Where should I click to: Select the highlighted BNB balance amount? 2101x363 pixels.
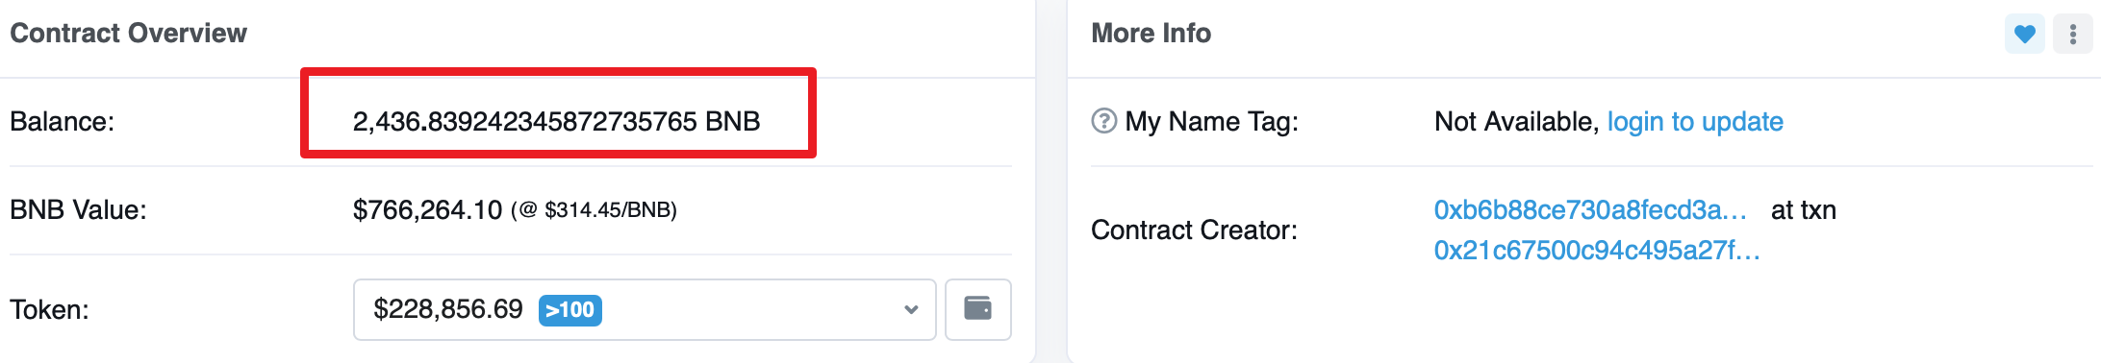coord(556,122)
